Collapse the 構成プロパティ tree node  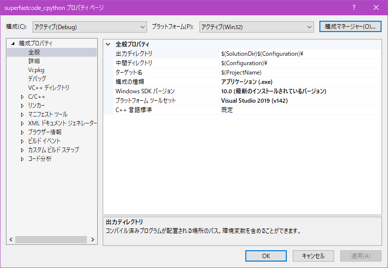click(x=13, y=43)
